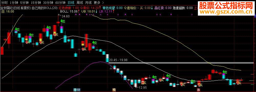Switch to the 月线 monthly tab
Image resolution: width=256 pixels, height=92 pixels.
pyautogui.click(x=88, y=3)
